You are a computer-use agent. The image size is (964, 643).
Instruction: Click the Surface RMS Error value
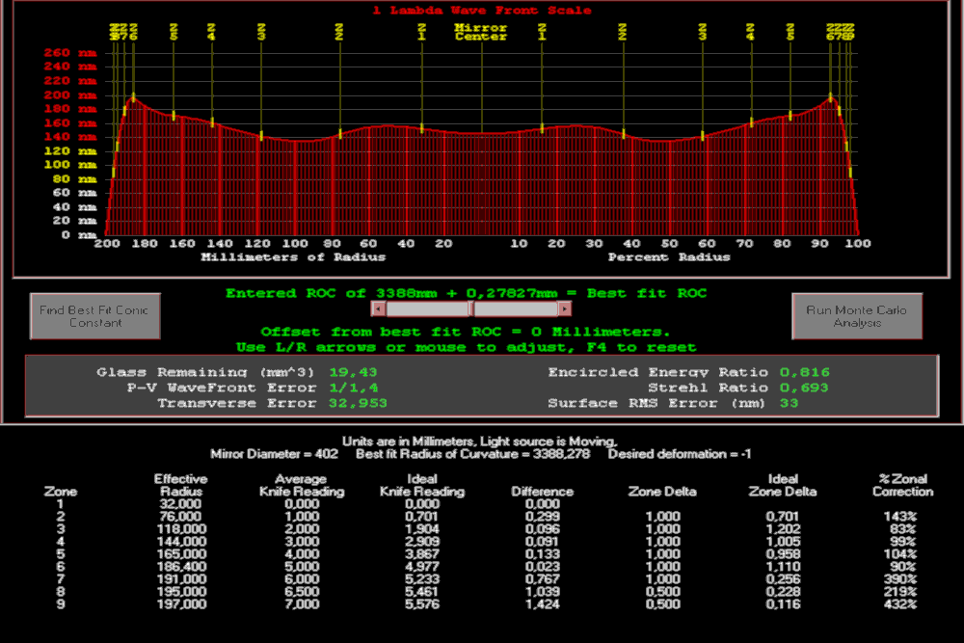pyautogui.click(x=788, y=403)
